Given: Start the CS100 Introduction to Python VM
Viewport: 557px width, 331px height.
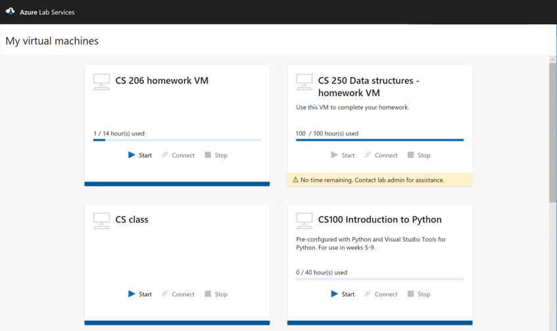Looking at the screenshot, I should coord(343,294).
